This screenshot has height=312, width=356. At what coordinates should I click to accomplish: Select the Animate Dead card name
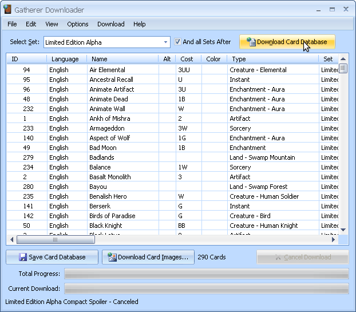click(109, 99)
